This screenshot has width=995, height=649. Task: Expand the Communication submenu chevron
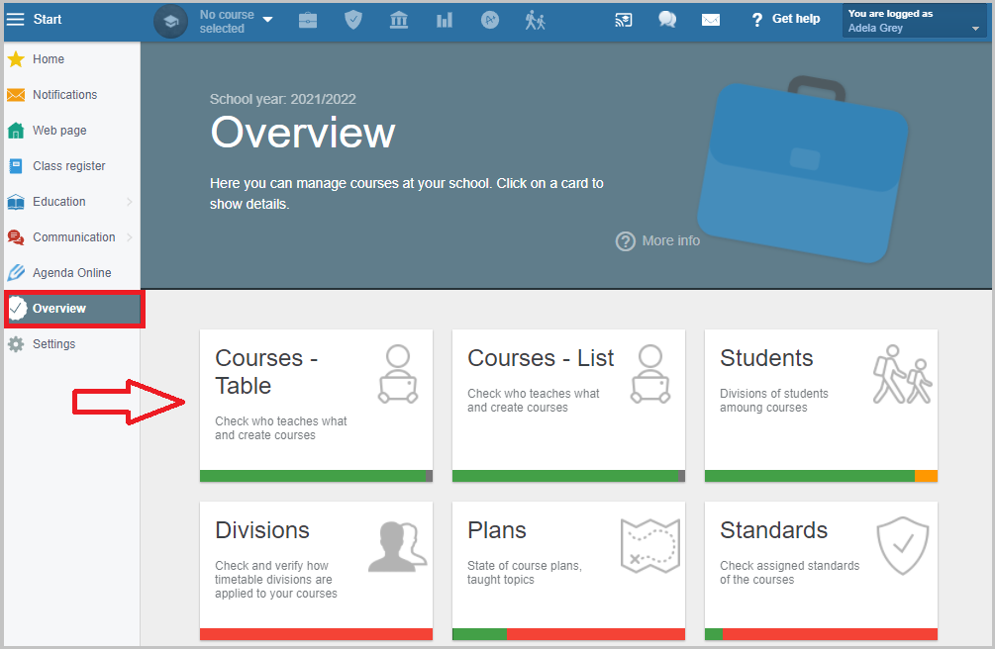click(x=130, y=237)
